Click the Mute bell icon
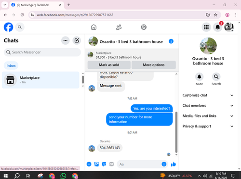Image resolution: width=241 pixels, height=179 pixels. [199, 77]
